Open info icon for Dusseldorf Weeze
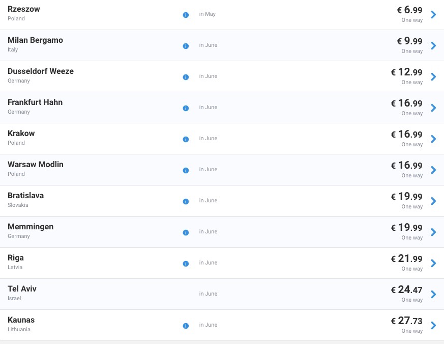444x344 pixels. point(186,77)
